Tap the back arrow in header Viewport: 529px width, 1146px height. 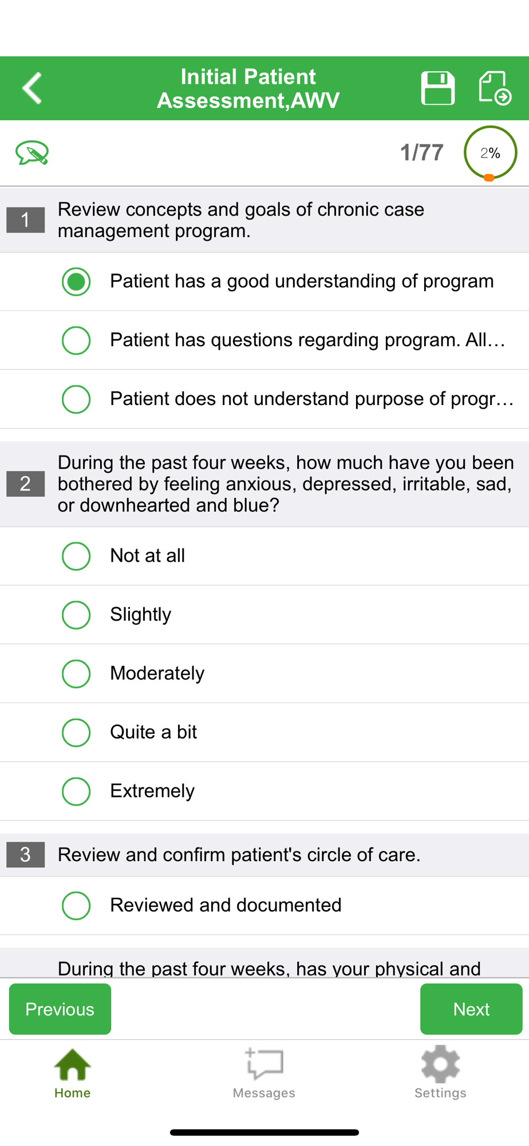[x=32, y=88]
